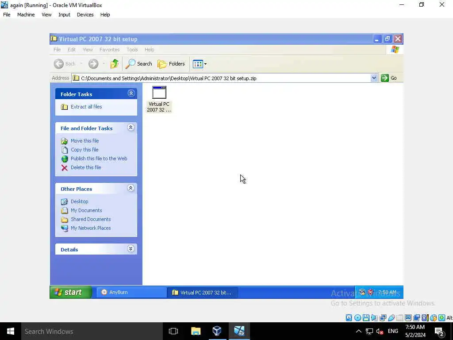Click the XP start button
The width and height of the screenshot is (453, 340).
tap(71, 292)
